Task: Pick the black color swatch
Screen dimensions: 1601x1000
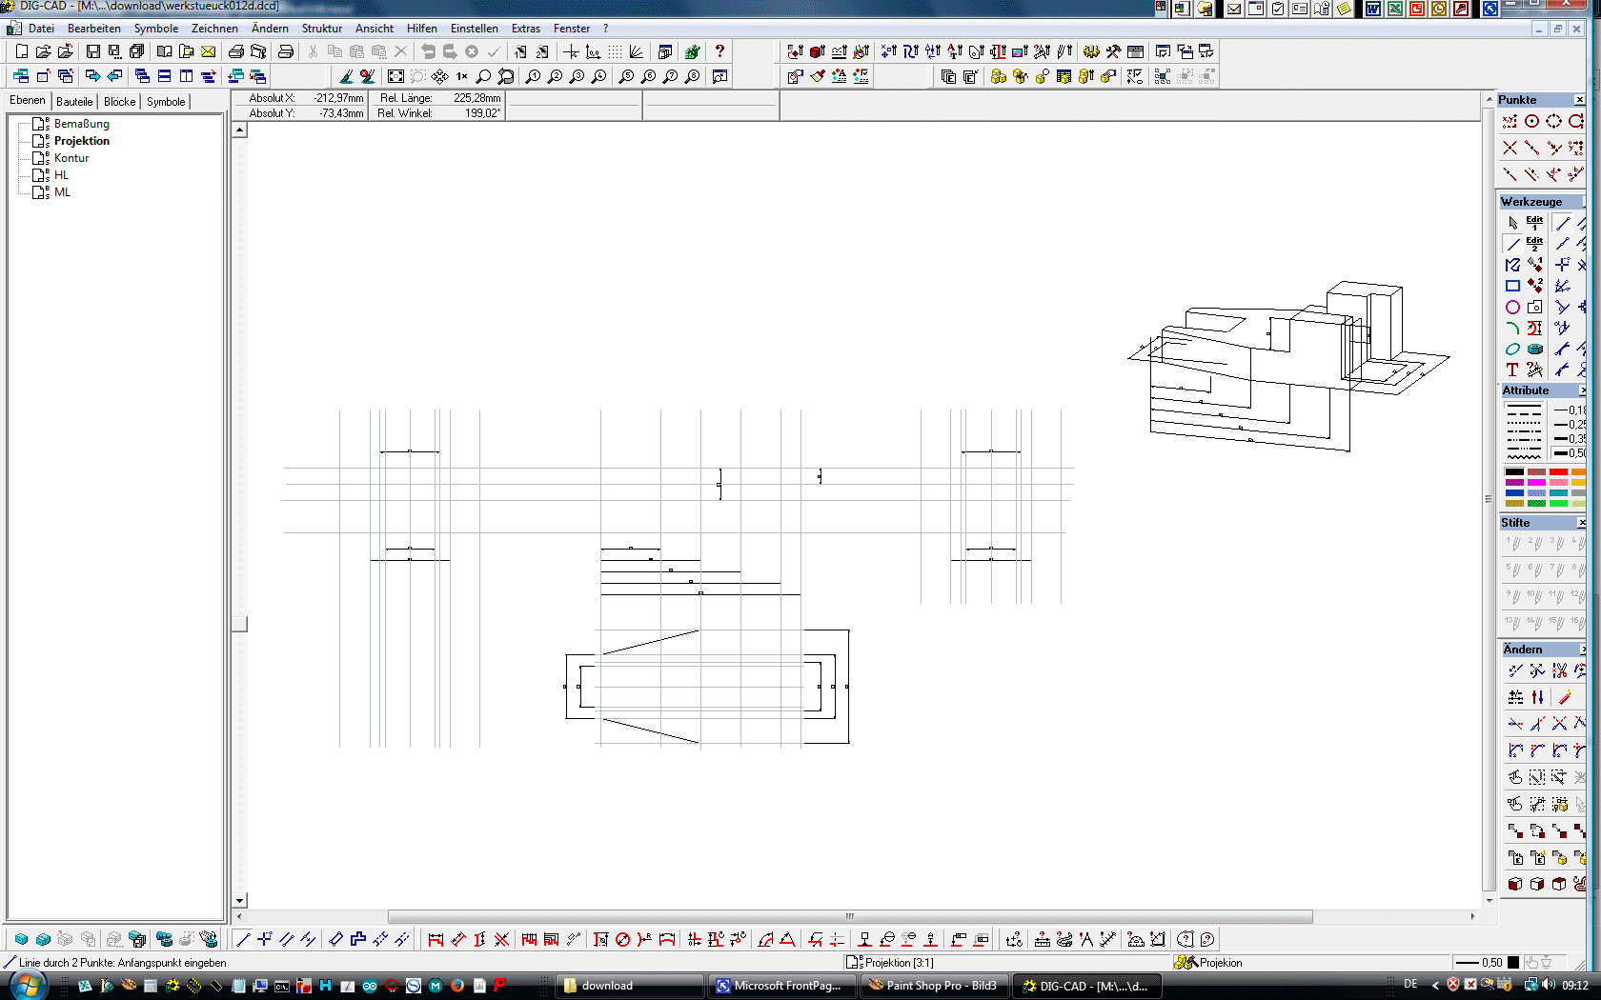Action: [x=1514, y=471]
